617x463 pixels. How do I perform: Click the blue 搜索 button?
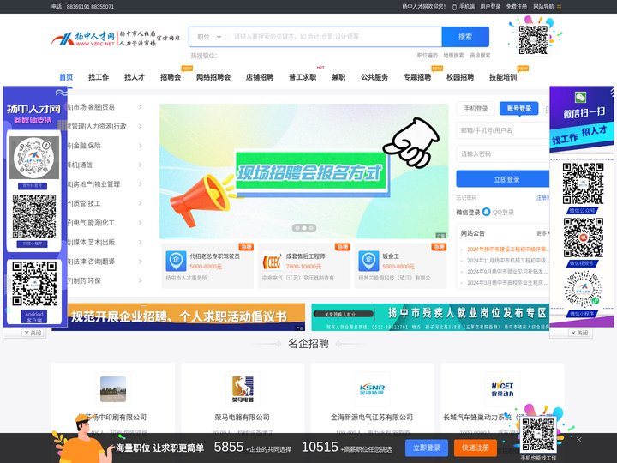pos(465,37)
